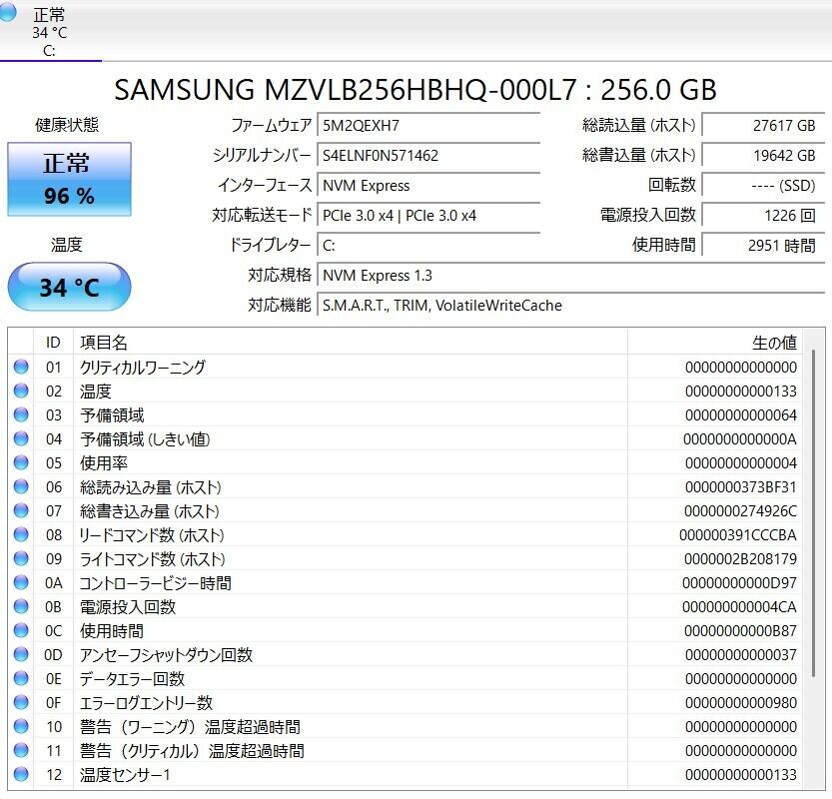
Task: Click the serial number field S4ELNF0N571462
Action: [x=428, y=156]
